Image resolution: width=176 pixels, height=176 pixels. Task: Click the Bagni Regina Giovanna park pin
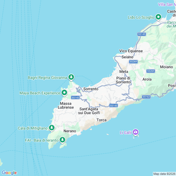point(71,77)
